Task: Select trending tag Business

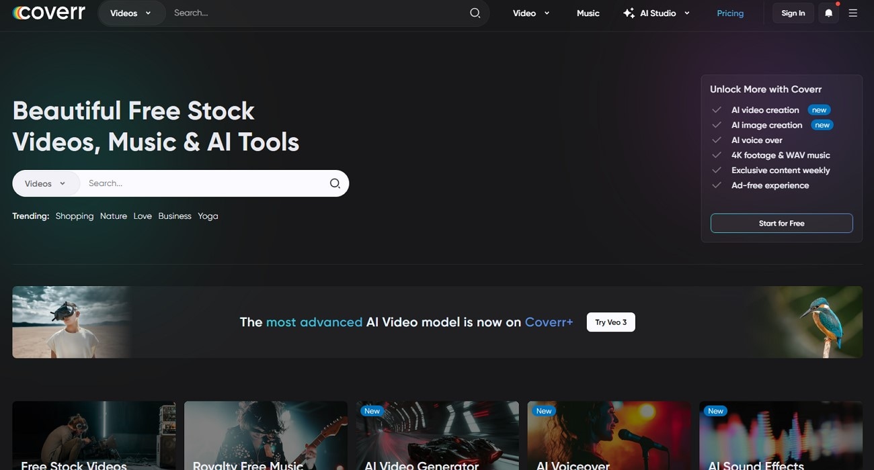Action: point(175,216)
